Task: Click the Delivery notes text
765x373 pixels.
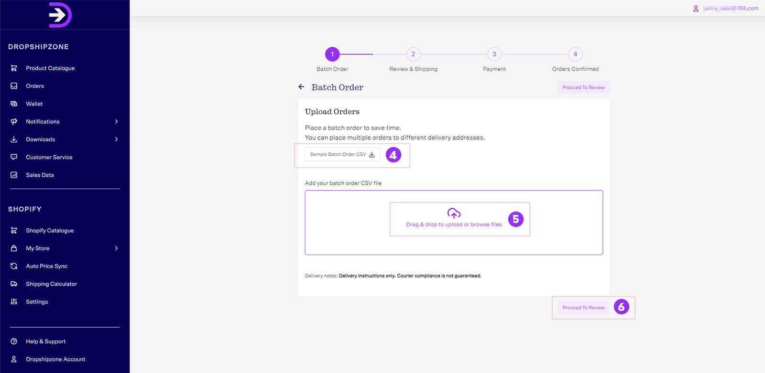Action: [393, 276]
